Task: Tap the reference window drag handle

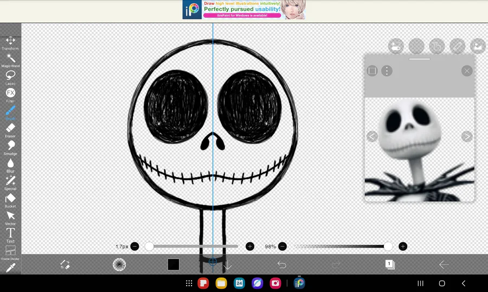Action: tap(420, 59)
